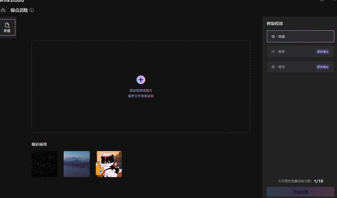Click the 即将推出 badge on 高 - 最佳
337x198 pixels.
tap(323, 67)
